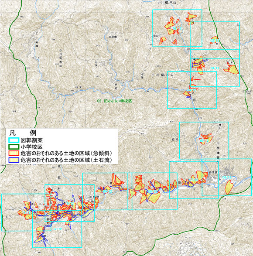Image resolution: width=253 pixels, height=256 pixels.
Task: Click the 小川樅木山 label at top of map
Action: click(x=167, y=3)
